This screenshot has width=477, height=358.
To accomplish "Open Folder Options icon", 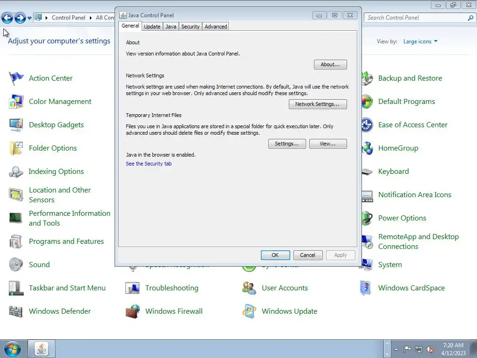I will [16, 148].
